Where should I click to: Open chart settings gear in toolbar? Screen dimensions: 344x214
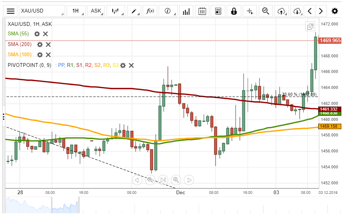pyautogui.click(x=334, y=11)
